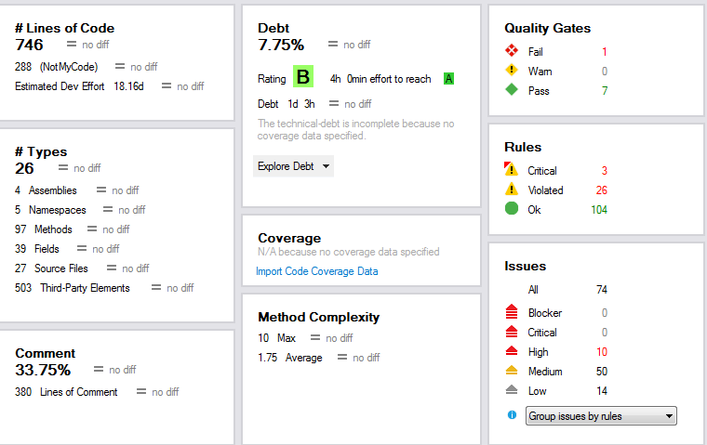
Task: Click the Coverage panel heading
Action: [289, 238]
